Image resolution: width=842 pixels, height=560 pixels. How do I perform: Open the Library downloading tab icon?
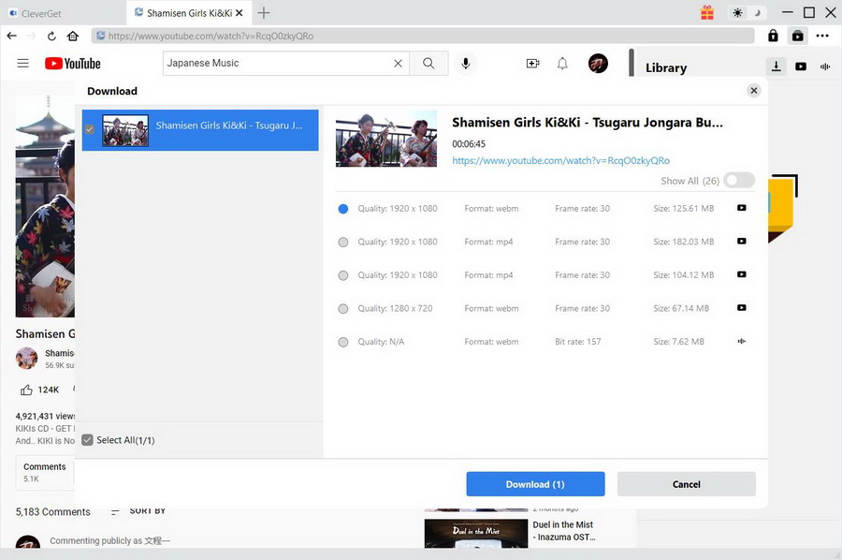[x=777, y=66]
